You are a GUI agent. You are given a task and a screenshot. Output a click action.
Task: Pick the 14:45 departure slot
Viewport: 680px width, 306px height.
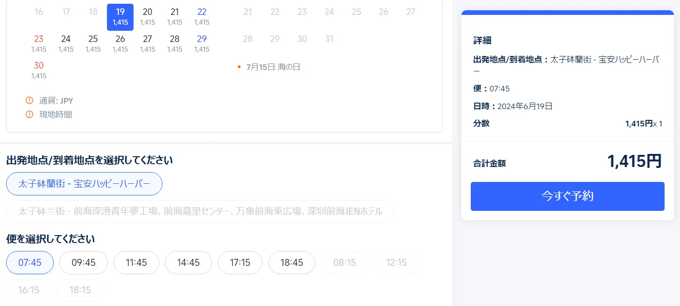188,263
